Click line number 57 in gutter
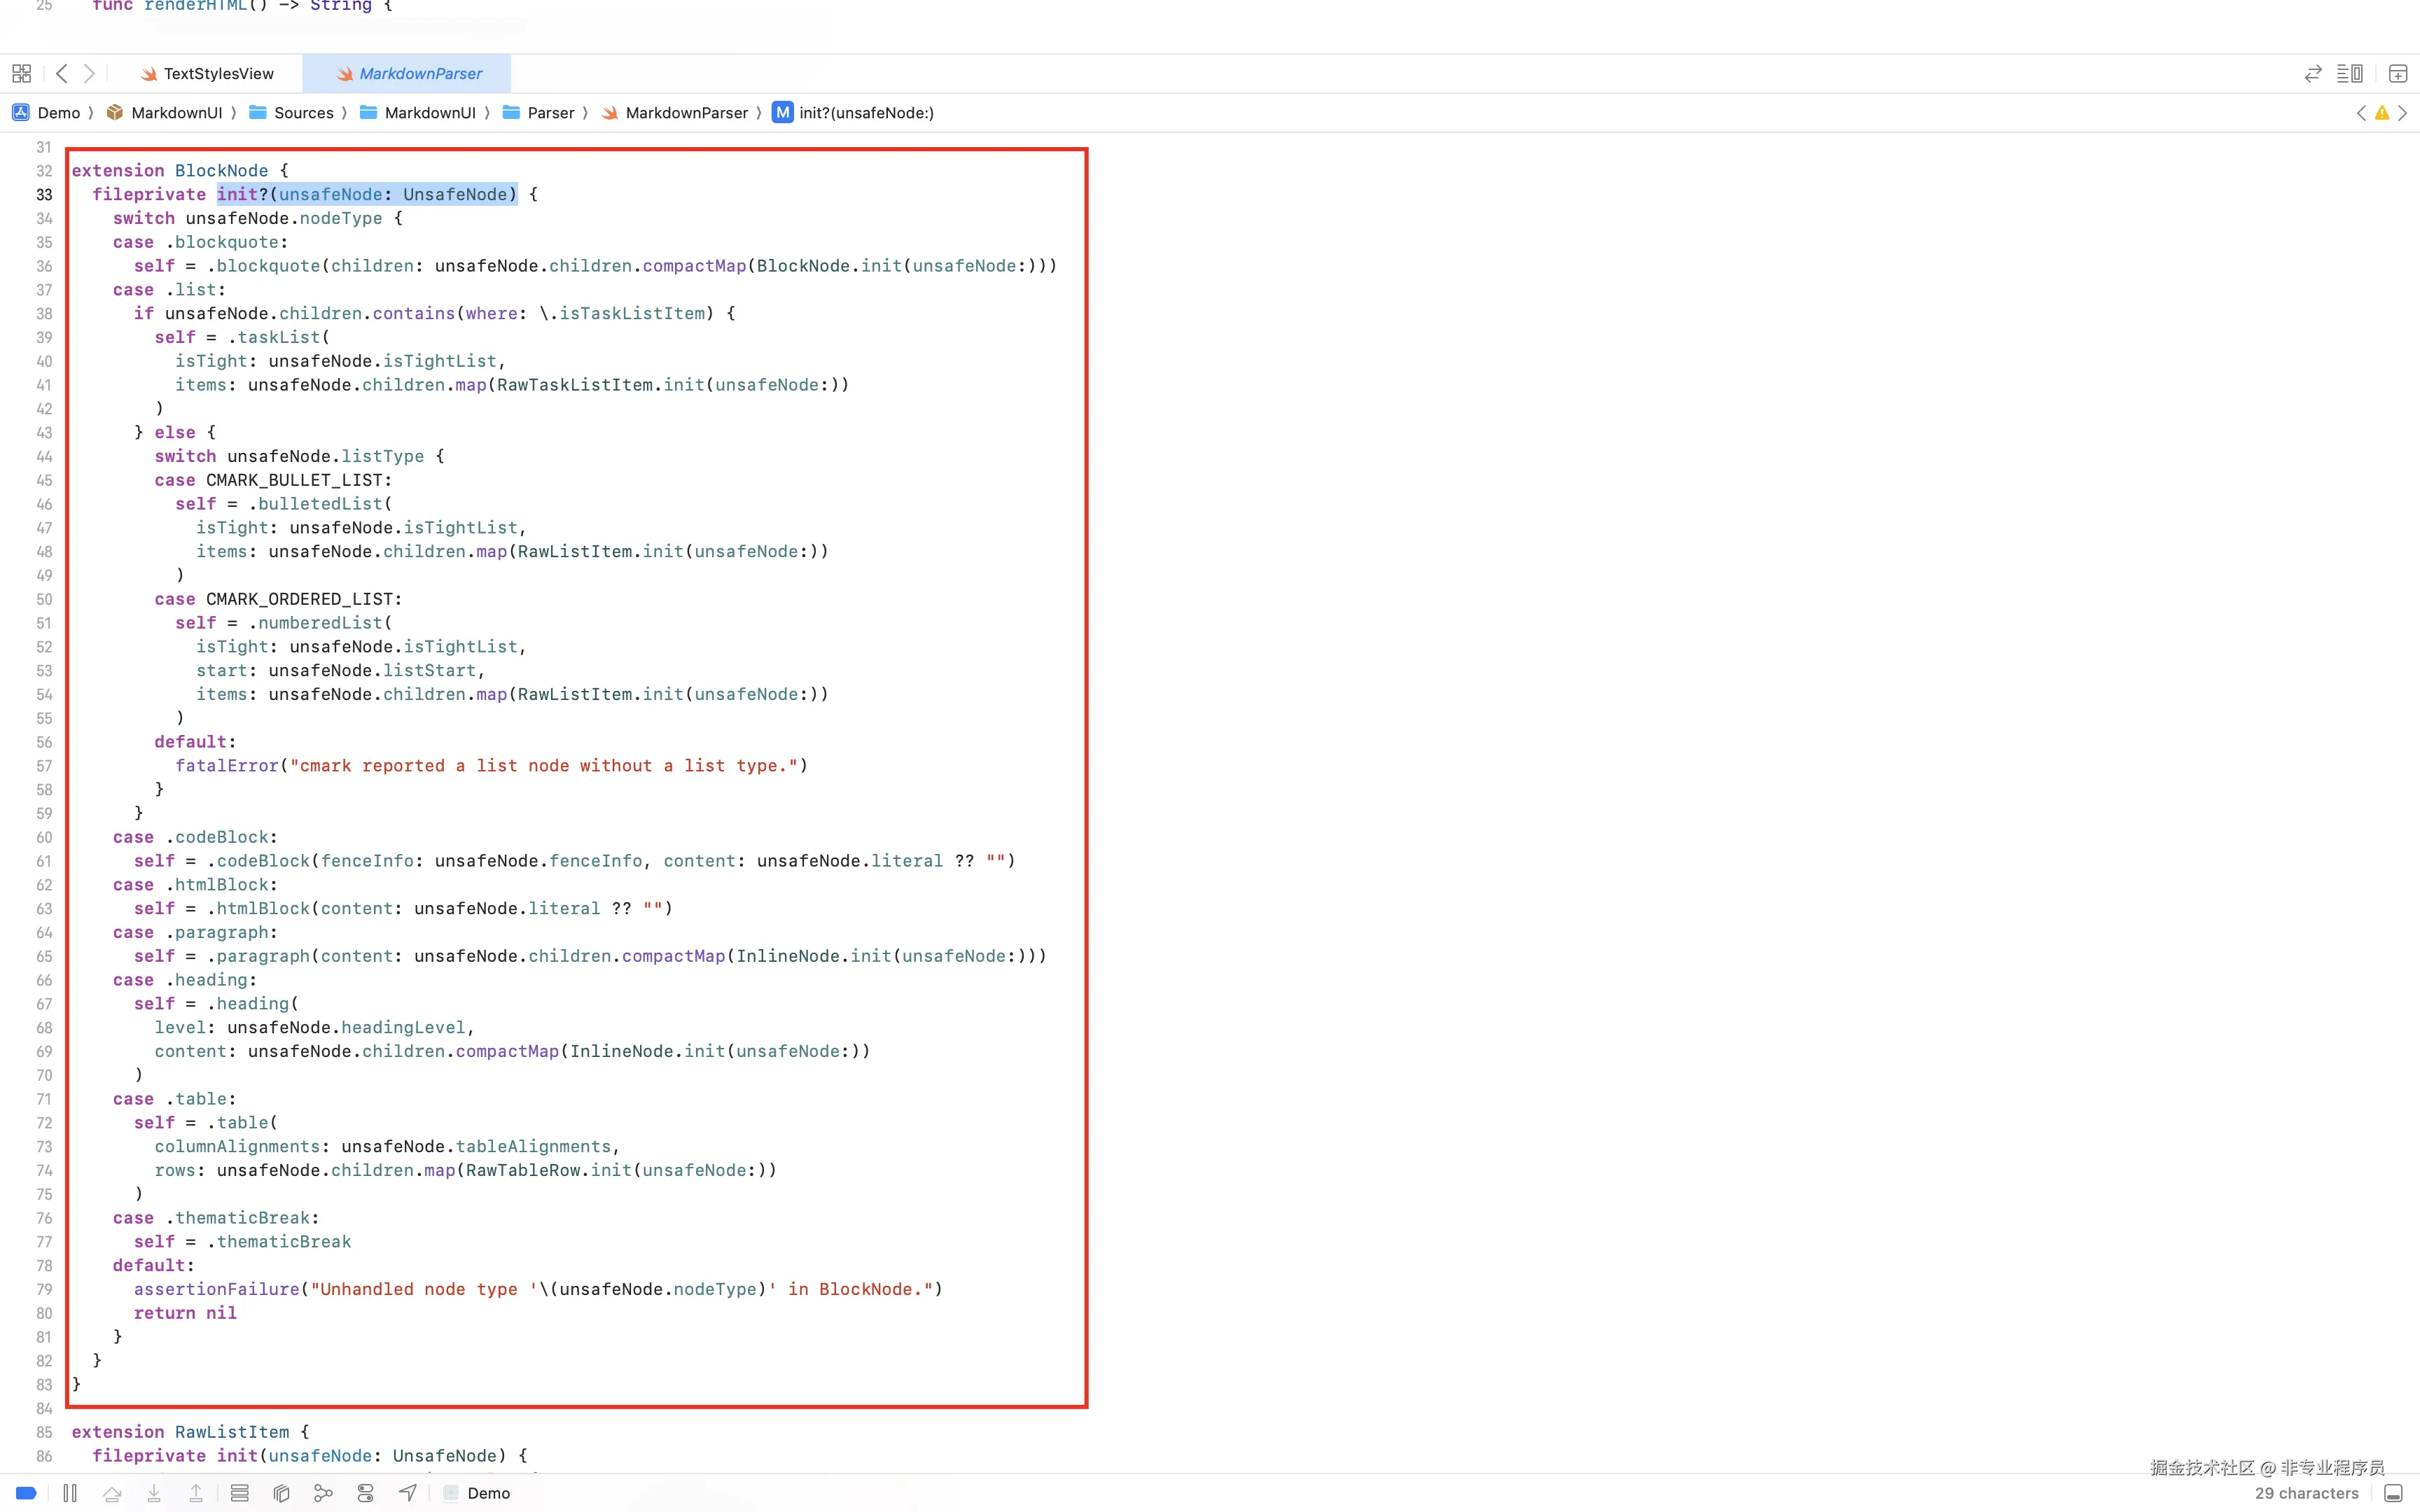The height and width of the screenshot is (1512, 2420). (x=44, y=766)
